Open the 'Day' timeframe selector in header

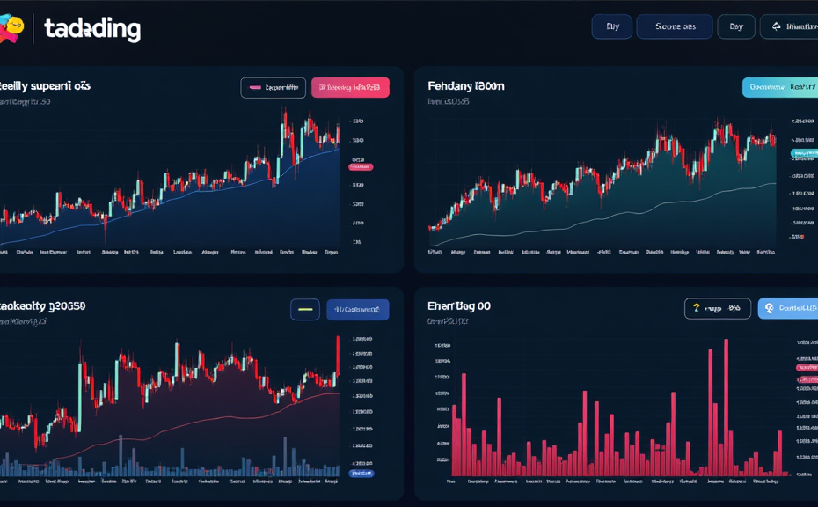point(736,26)
